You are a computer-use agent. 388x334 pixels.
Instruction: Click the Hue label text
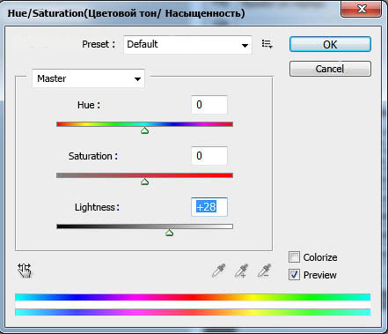coord(89,105)
